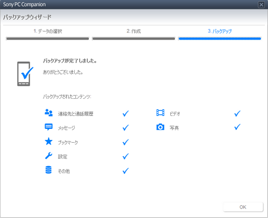Screen dimensions: 268x218
Task: Click the phone with checkmark icon
Action: 25,74
